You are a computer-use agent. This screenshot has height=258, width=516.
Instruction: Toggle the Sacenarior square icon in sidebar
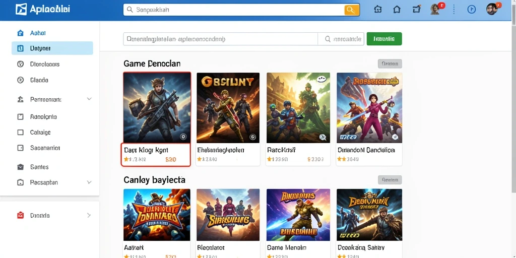click(20, 148)
